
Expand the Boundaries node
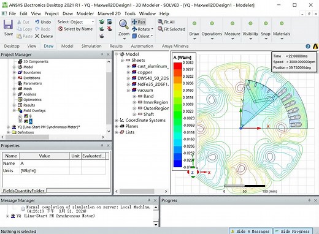14,72
